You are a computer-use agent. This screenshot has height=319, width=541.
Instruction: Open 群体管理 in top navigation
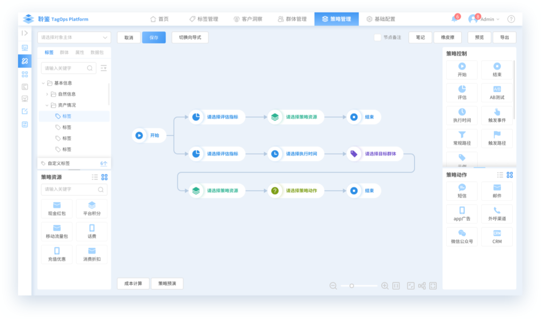coord(292,19)
